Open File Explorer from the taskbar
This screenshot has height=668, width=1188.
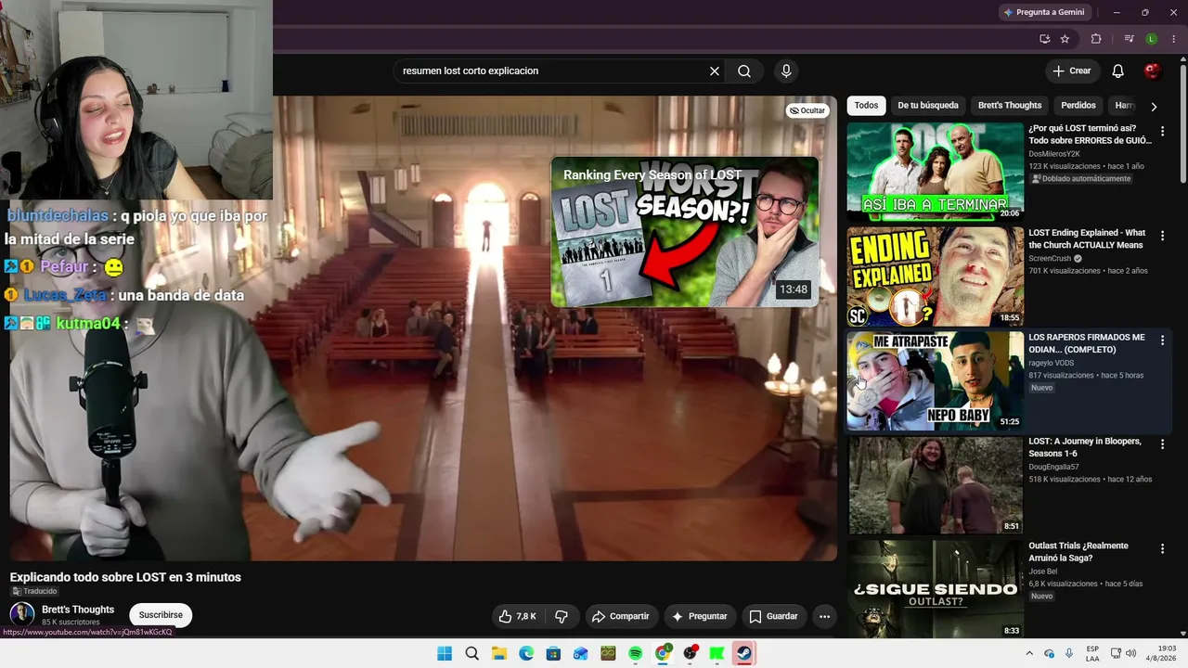click(499, 653)
